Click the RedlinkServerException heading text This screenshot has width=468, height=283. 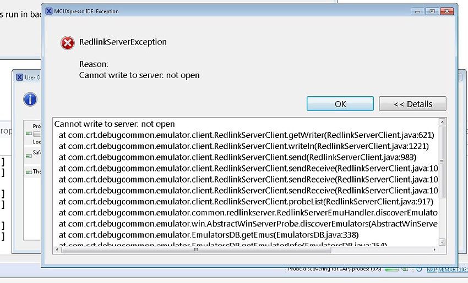tap(123, 42)
